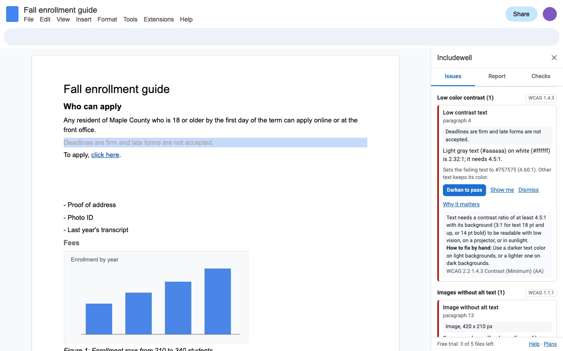
Task: Click the 'Image without alt text' issue title
Action: click(471, 308)
